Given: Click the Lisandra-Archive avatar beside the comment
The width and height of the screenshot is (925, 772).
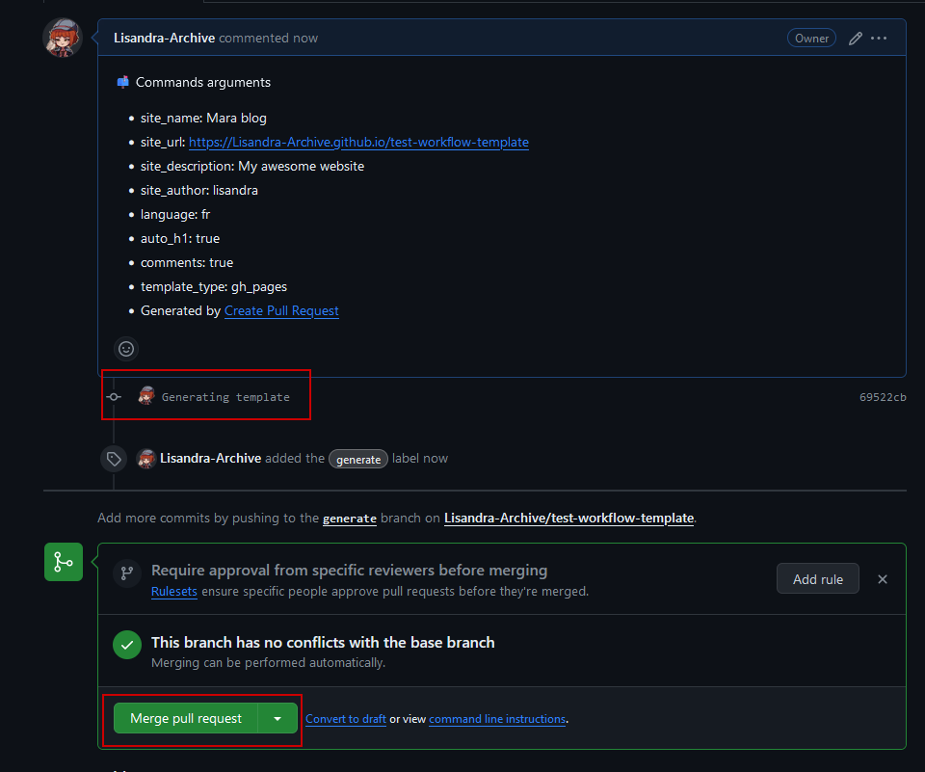Looking at the screenshot, I should (x=63, y=38).
